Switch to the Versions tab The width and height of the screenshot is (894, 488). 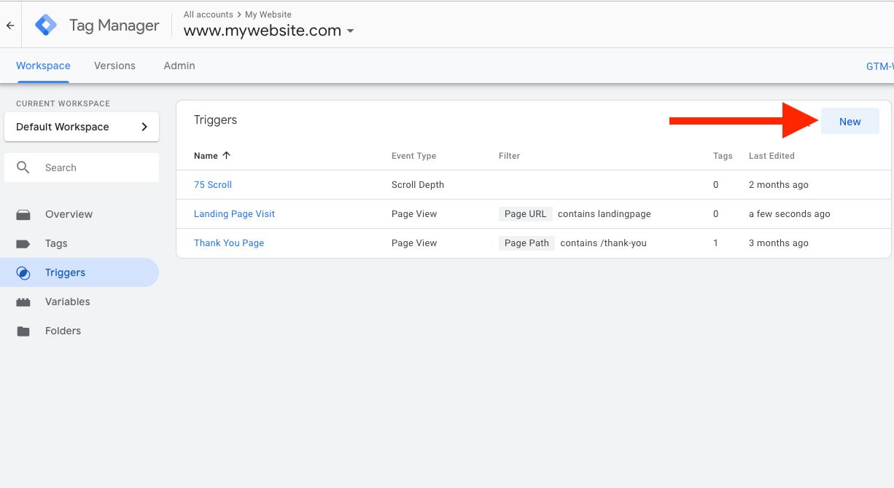(114, 66)
